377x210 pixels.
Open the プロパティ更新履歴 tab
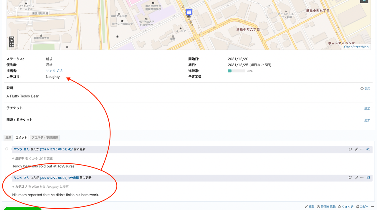point(45,138)
